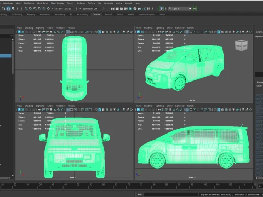Screen dimensions: 263x197
Task: Toggle grid display in side viewport toolbar
Action: tap(187, 109)
